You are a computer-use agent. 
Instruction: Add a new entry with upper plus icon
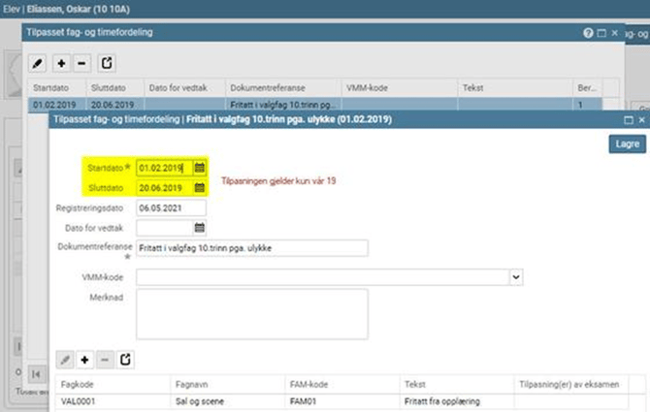(x=61, y=63)
